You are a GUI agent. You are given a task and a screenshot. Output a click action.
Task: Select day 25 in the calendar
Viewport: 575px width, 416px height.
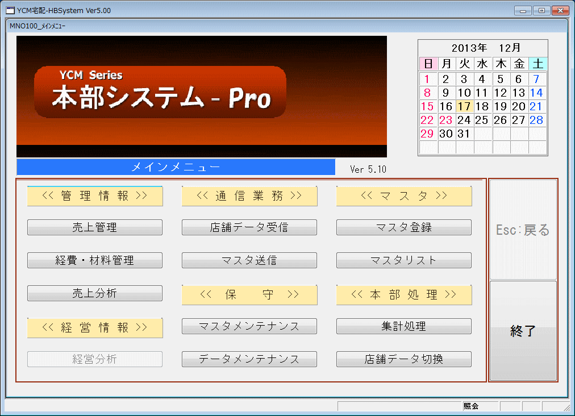[x=482, y=120]
